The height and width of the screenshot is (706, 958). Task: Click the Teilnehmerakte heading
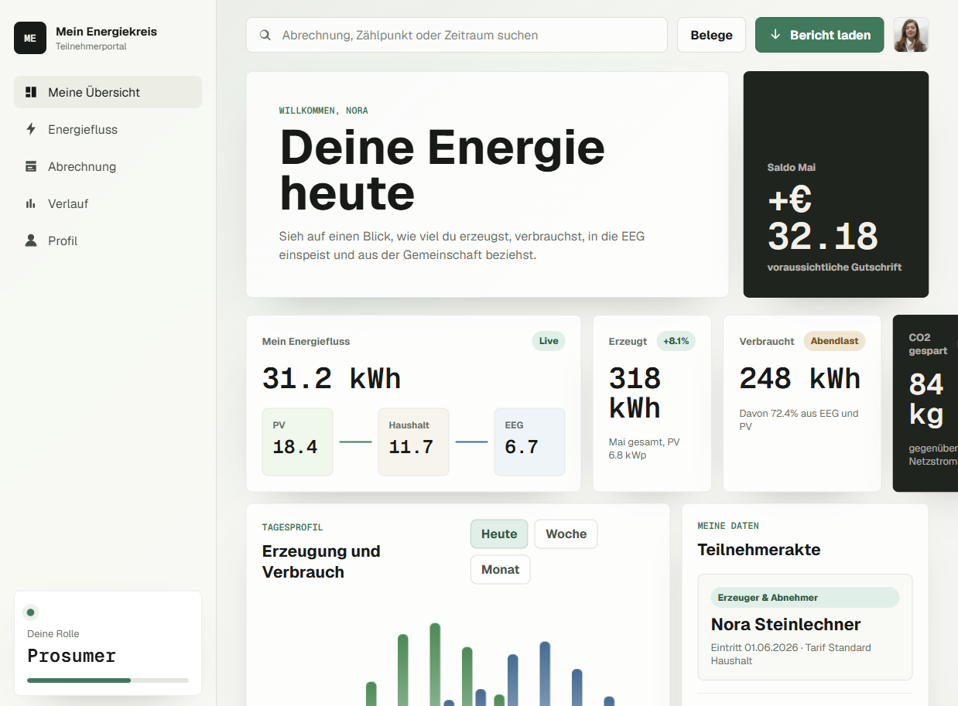pyautogui.click(x=758, y=550)
